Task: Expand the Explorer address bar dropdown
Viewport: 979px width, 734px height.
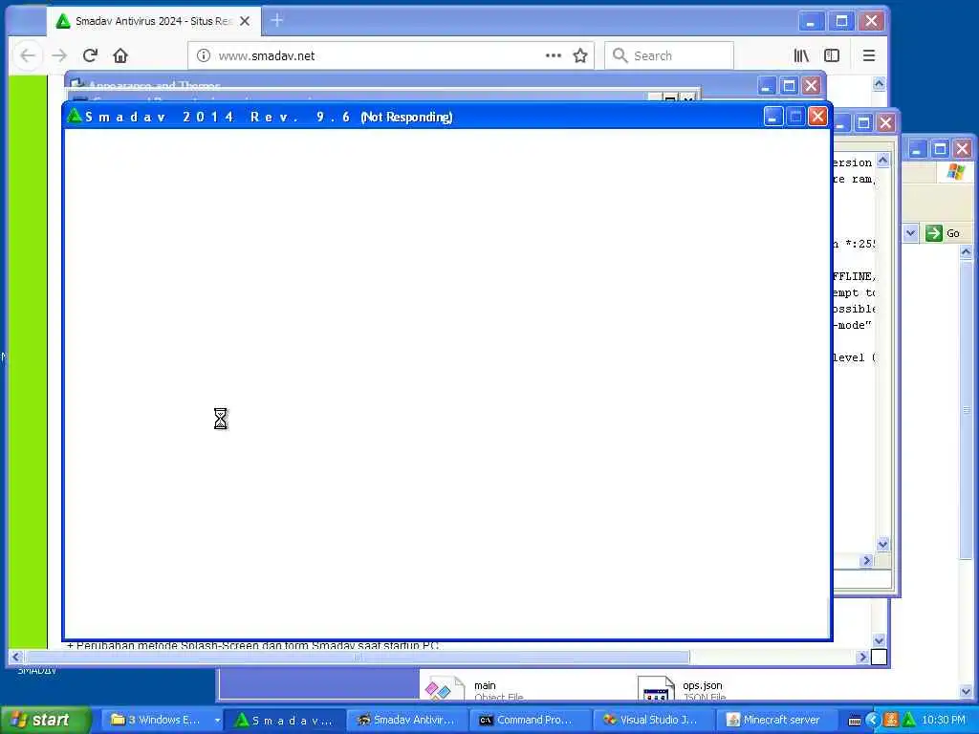Action: click(910, 233)
